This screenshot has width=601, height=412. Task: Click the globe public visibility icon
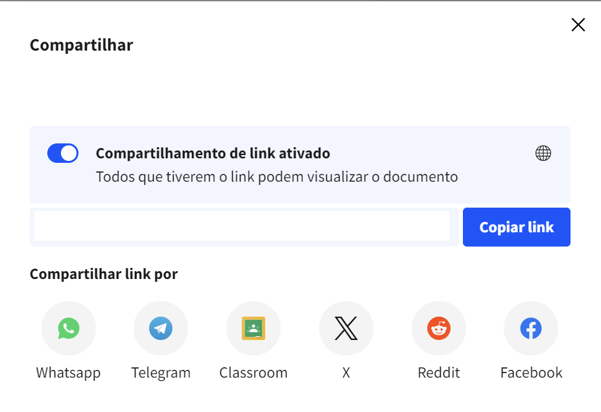click(x=543, y=153)
